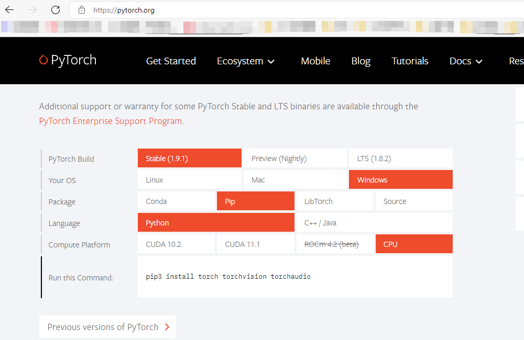524x340 pixels.
Task: Go to the Blog page
Action: click(361, 61)
